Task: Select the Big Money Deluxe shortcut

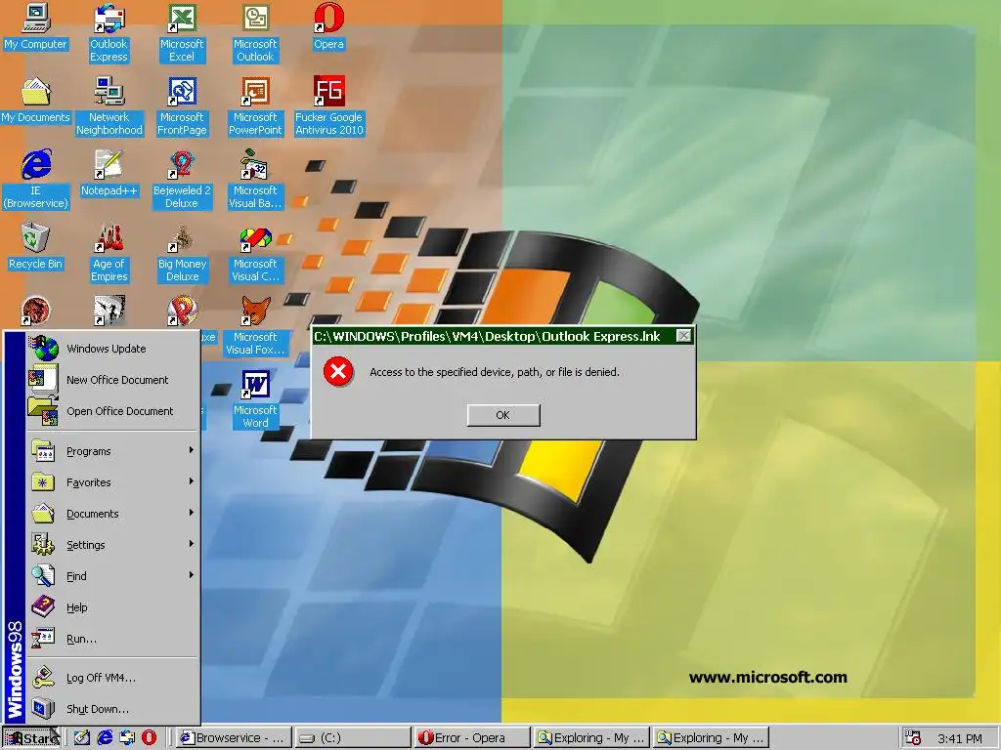Action: [182, 253]
